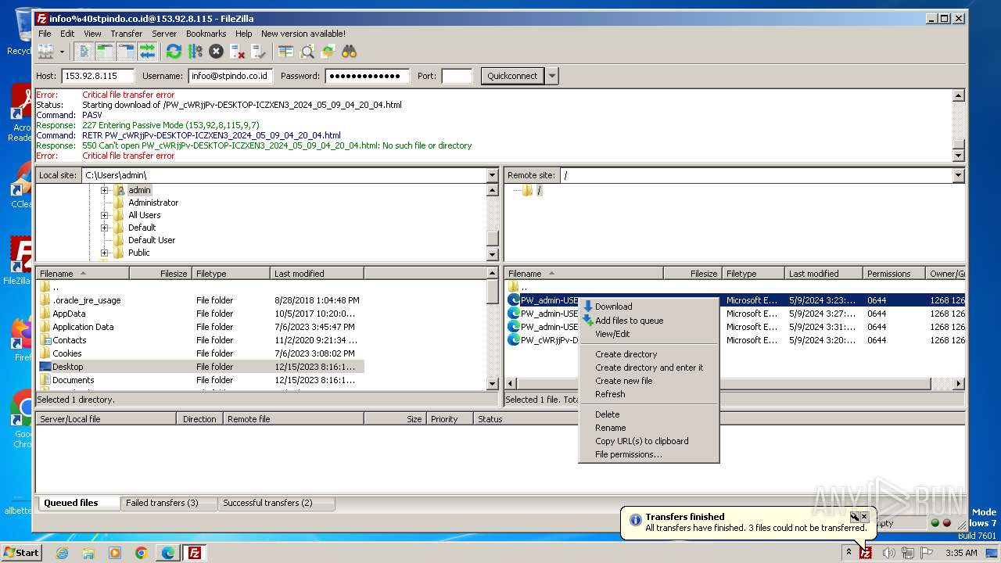The width and height of the screenshot is (1001, 563).
Task: Open the Server menu
Action: (x=164, y=34)
